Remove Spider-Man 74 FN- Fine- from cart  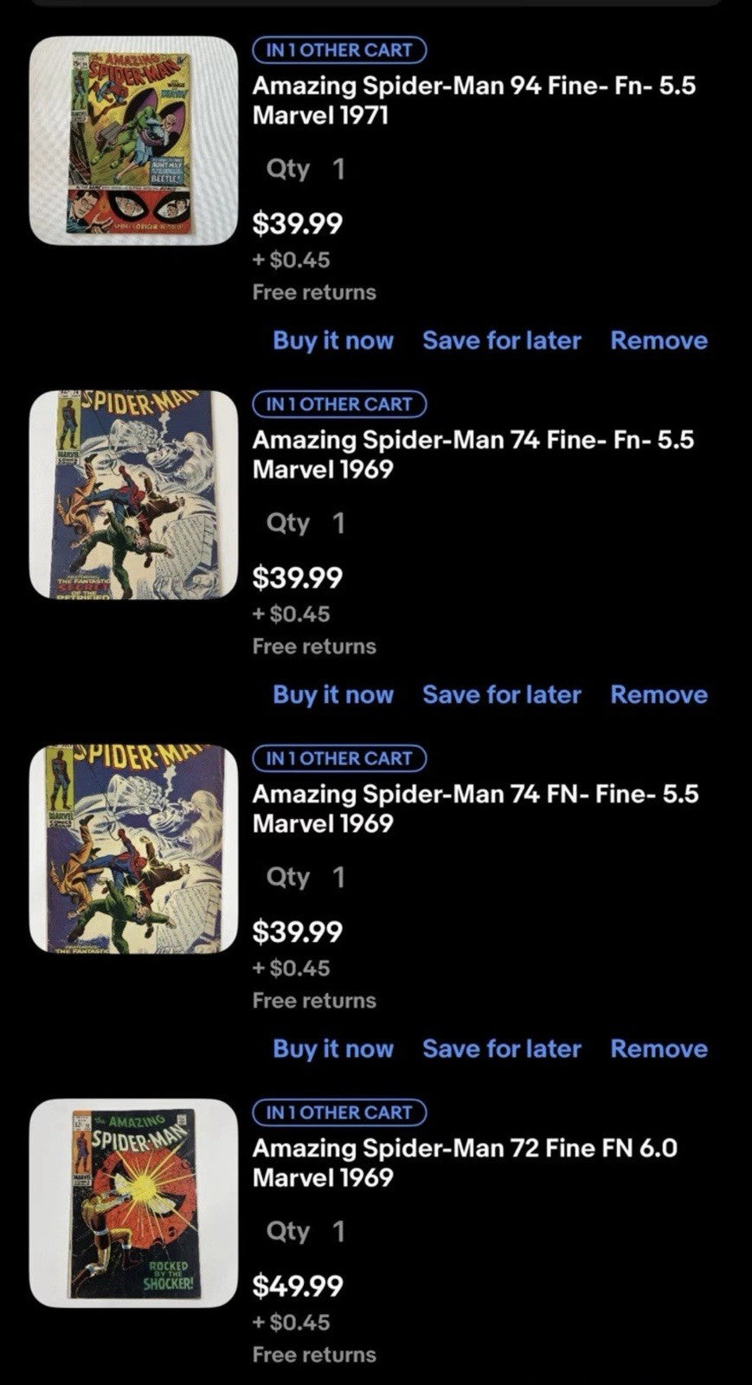(659, 1049)
